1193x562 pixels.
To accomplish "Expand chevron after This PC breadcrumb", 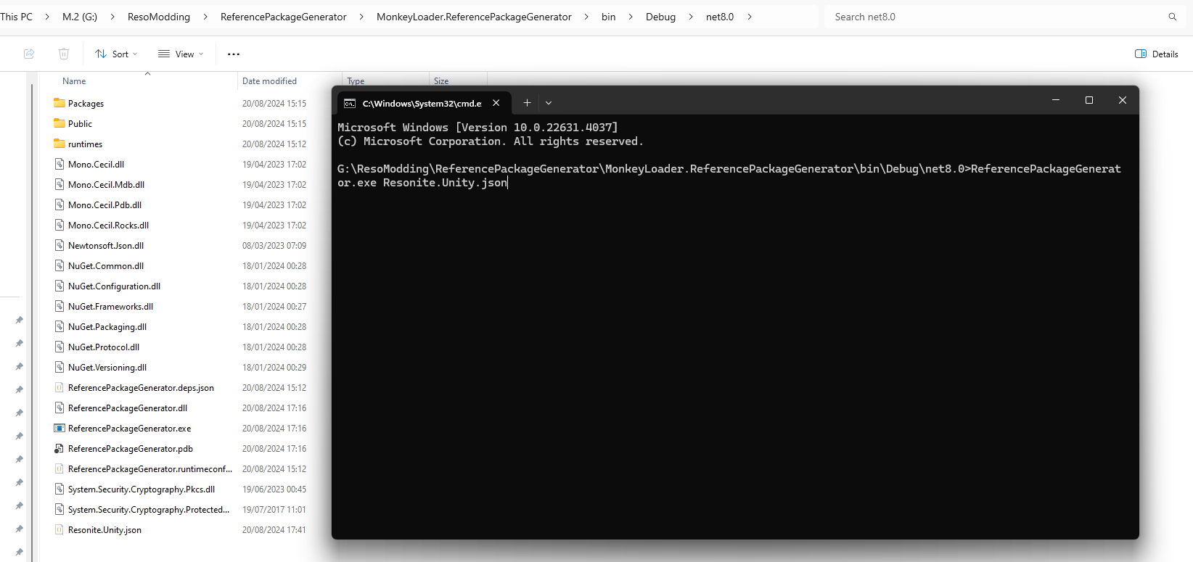I will point(47,17).
